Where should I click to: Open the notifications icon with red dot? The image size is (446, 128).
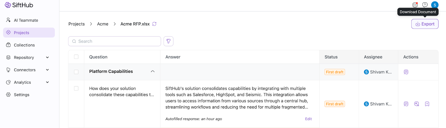pyautogui.click(x=415, y=5)
